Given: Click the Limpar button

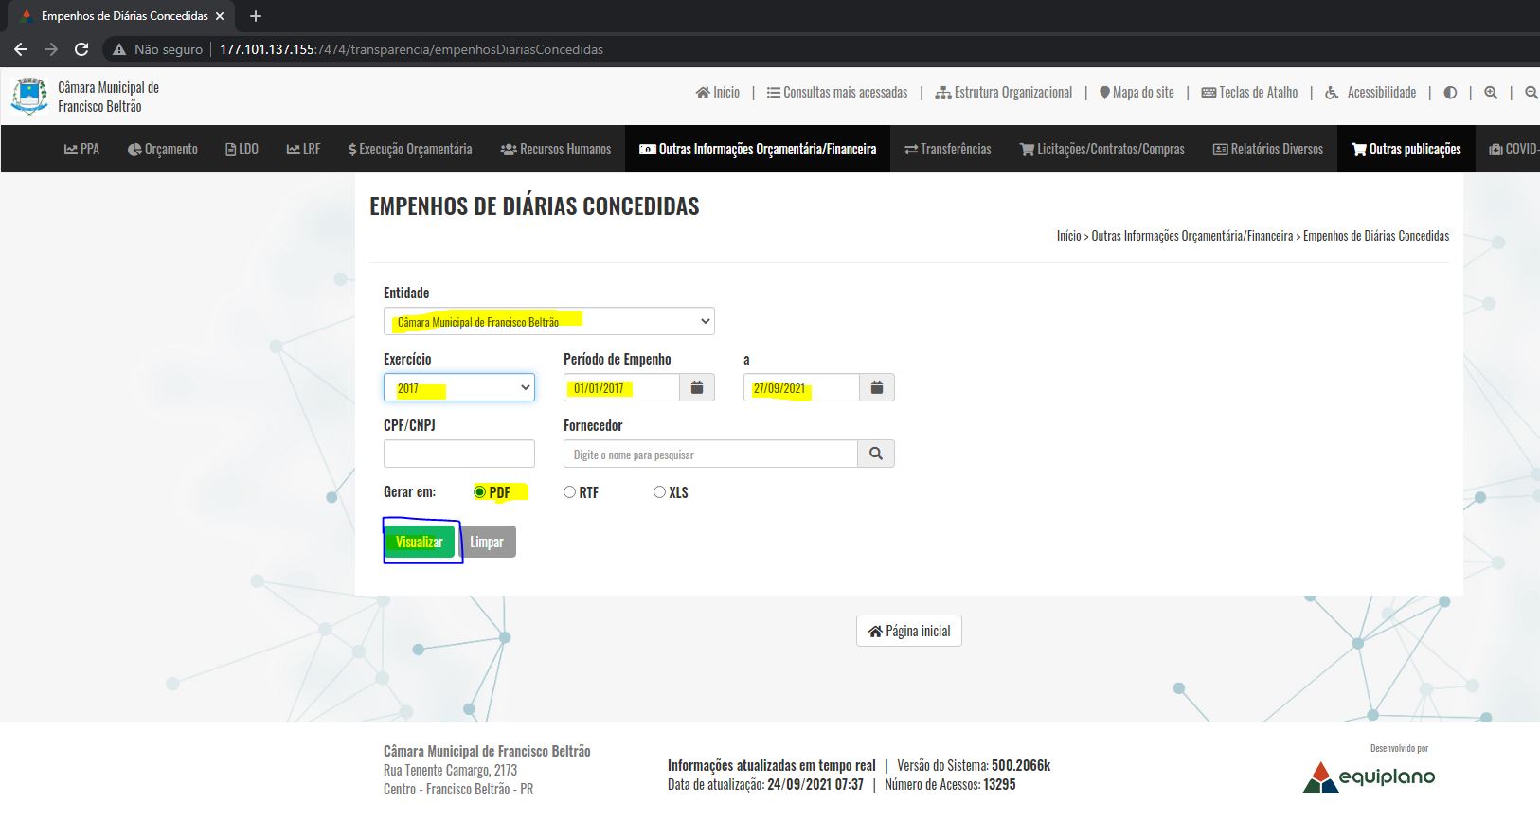Looking at the screenshot, I should coord(487,542).
